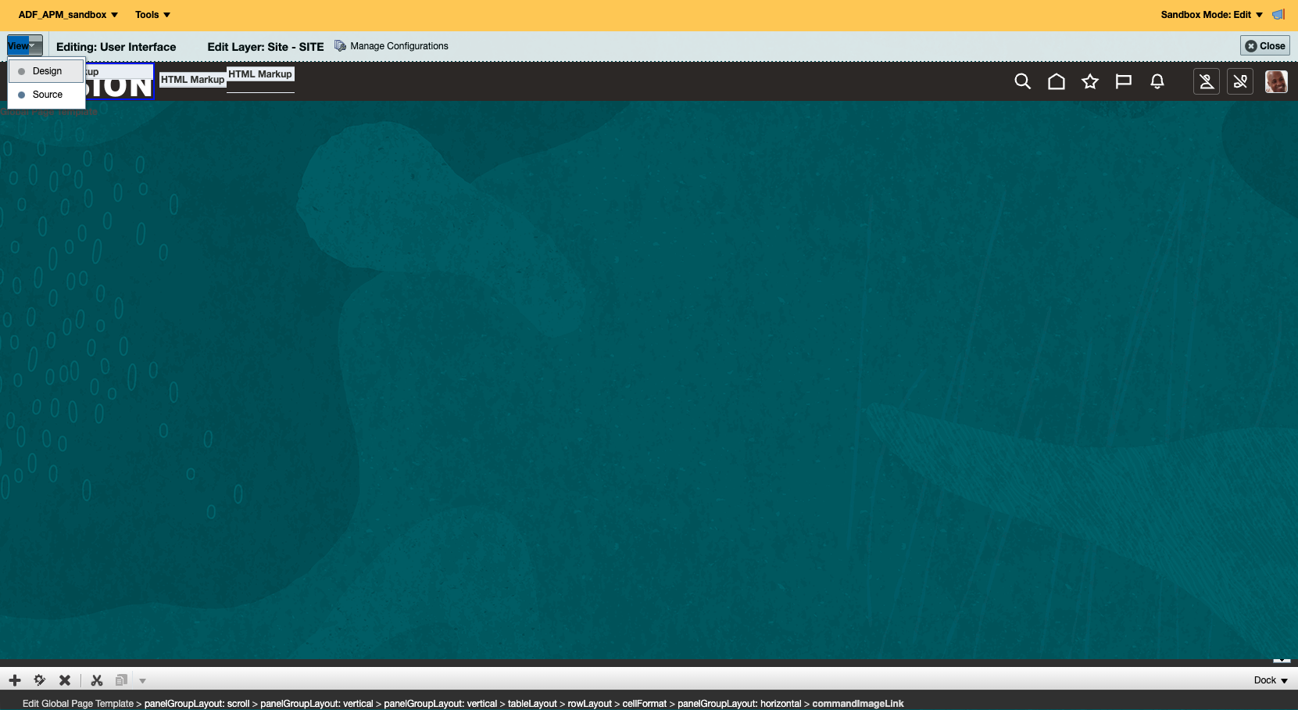Click the Close button near top right
The image size is (1298, 710).
point(1264,45)
